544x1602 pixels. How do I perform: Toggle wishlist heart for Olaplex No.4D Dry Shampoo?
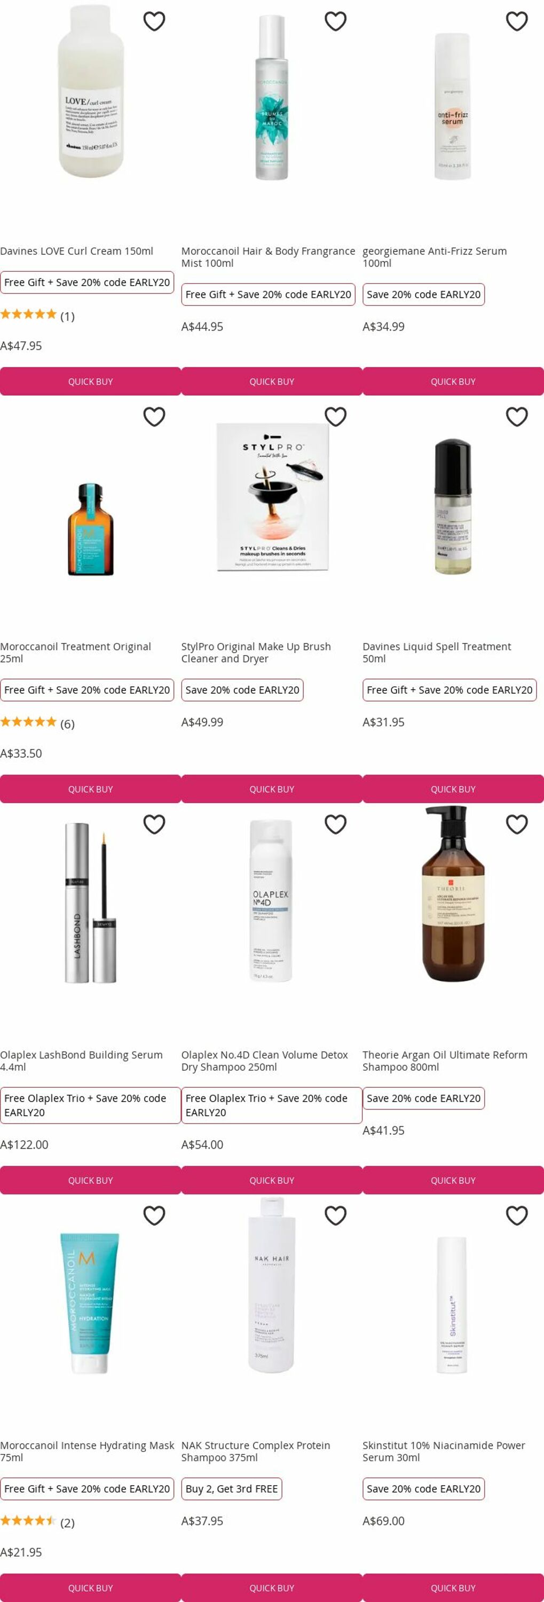click(x=336, y=824)
